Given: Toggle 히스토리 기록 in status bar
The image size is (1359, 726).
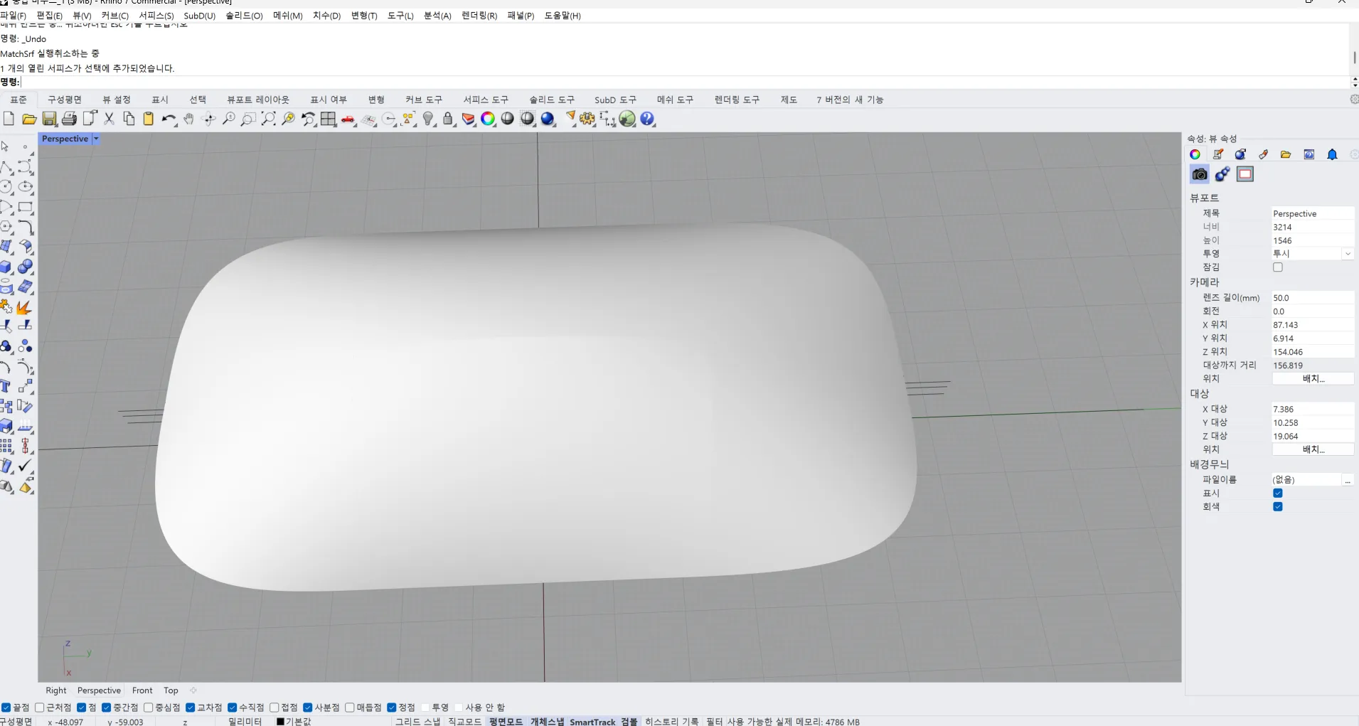Looking at the screenshot, I should pyautogui.click(x=672, y=721).
